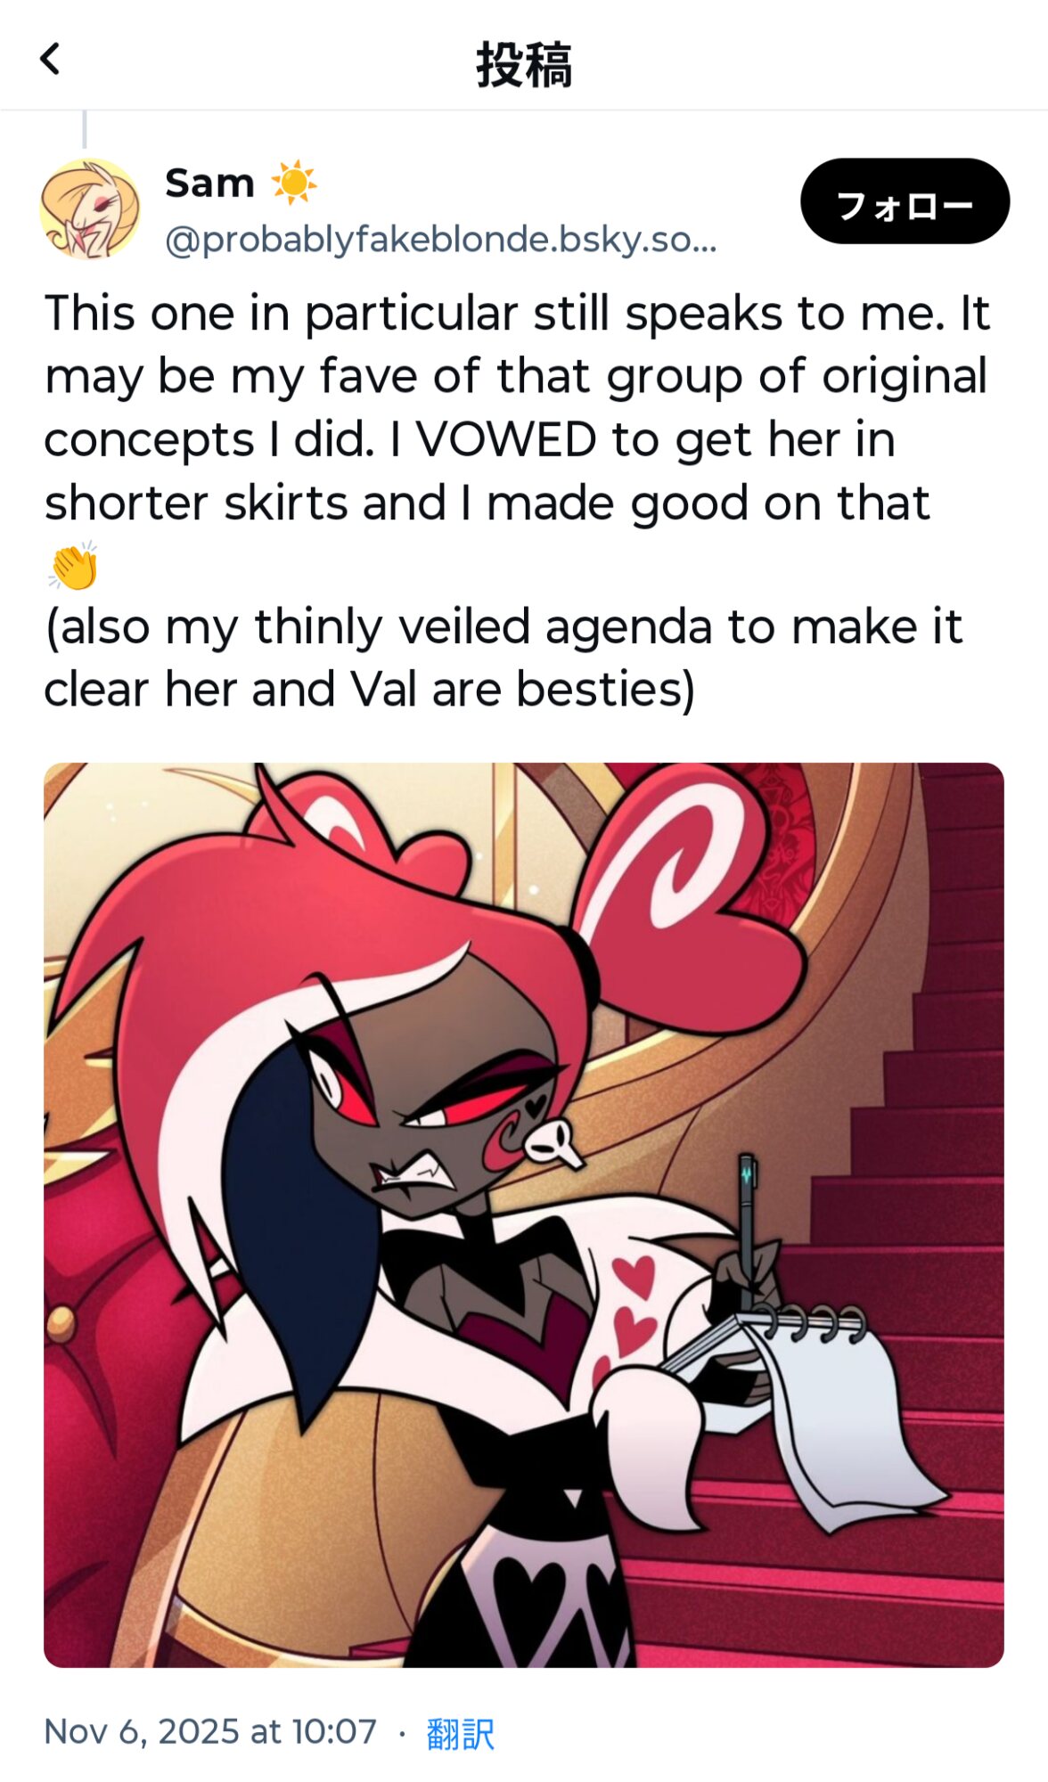The width and height of the screenshot is (1048, 1782).
Task: Tap the clapping hands emoji in post
Action: [x=73, y=566]
